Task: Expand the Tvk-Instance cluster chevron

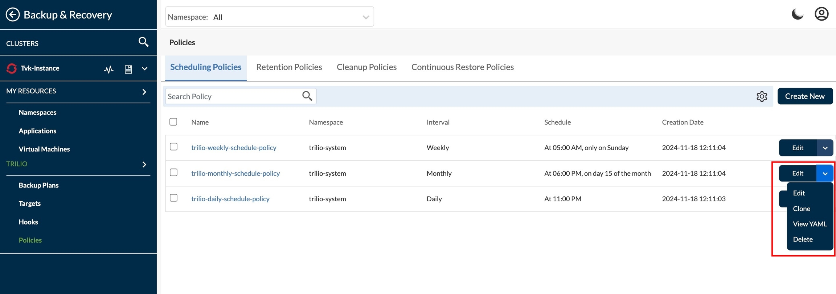Action: (x=144, y=69)
